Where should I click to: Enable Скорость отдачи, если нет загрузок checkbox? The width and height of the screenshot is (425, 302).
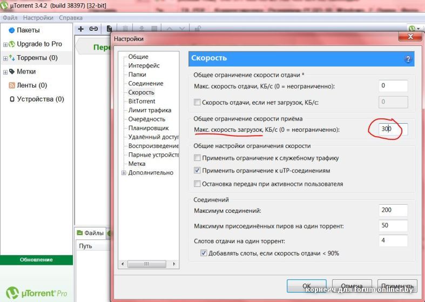click(197, 102)
